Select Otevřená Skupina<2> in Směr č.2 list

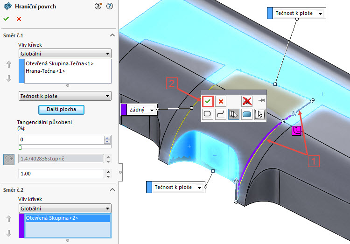68,218
